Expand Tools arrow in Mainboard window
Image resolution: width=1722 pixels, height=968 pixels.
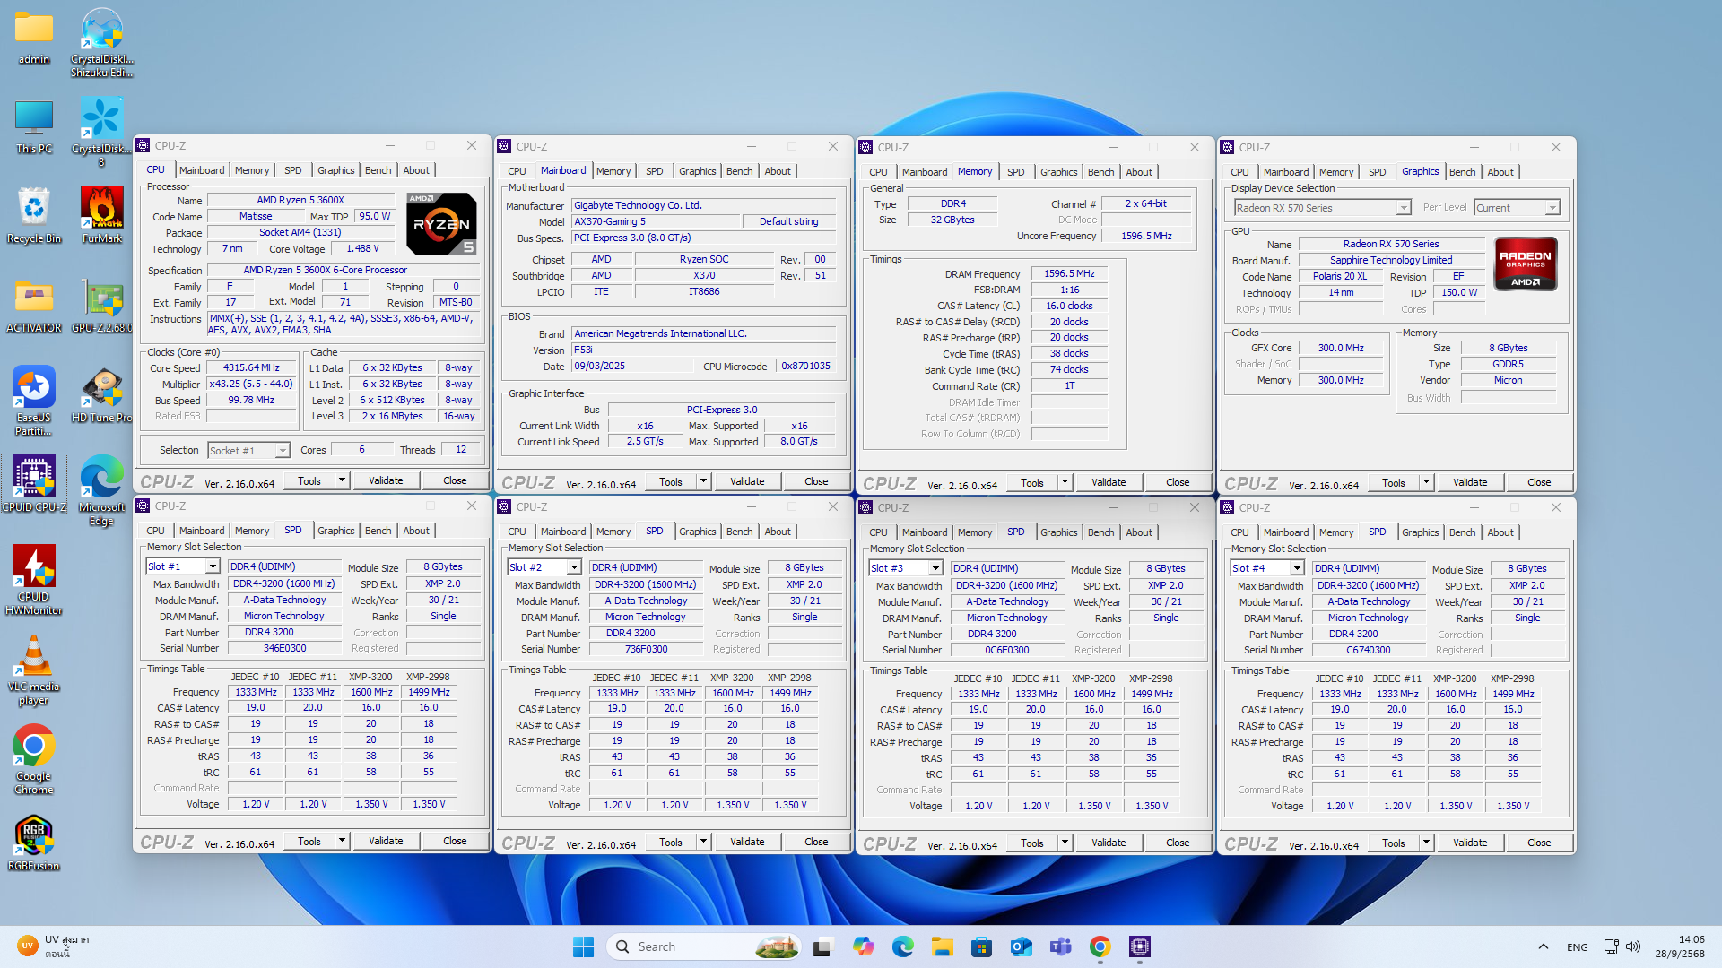(703, 481)
